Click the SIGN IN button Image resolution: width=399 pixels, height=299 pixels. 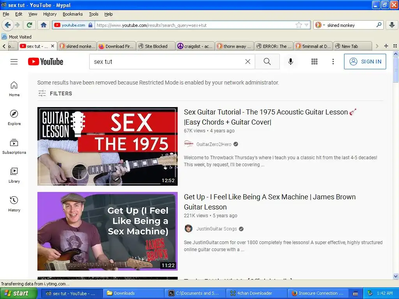pyautogui.click(x=365, y=62)
